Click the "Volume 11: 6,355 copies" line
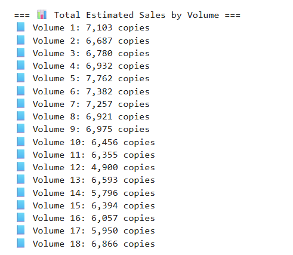 click(94, 155)
